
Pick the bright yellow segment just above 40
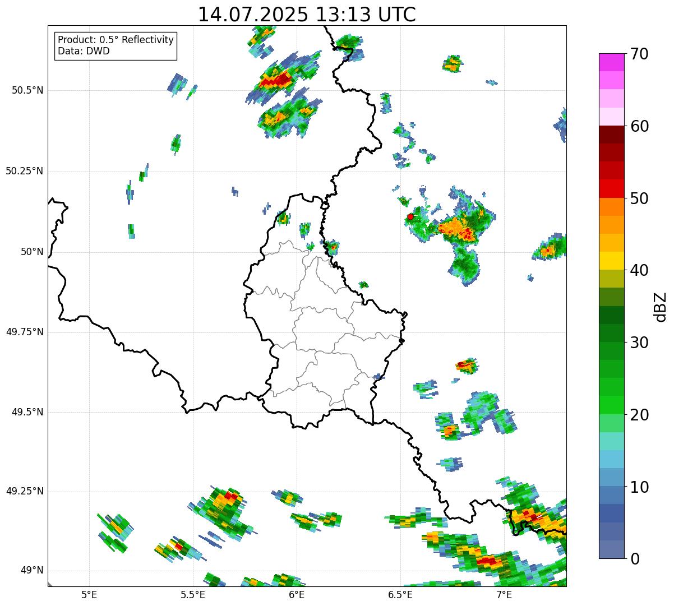[x=611, y=261]
